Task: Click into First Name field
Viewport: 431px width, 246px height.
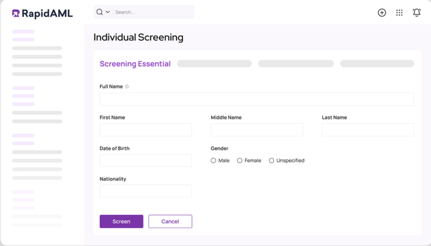Action: click(146, 130)
